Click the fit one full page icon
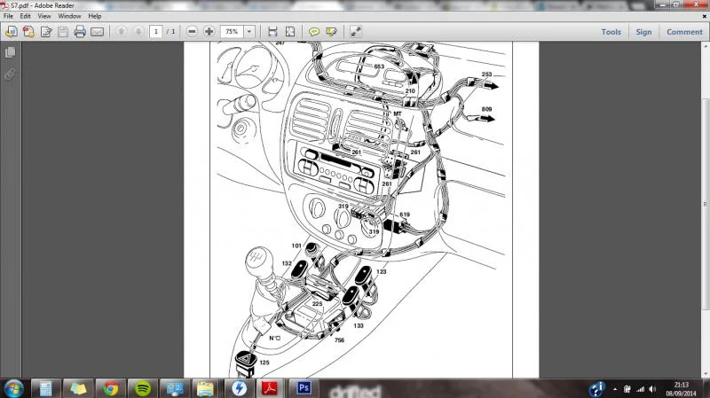Viewport: 710px width, 398px height. [290, 32]
